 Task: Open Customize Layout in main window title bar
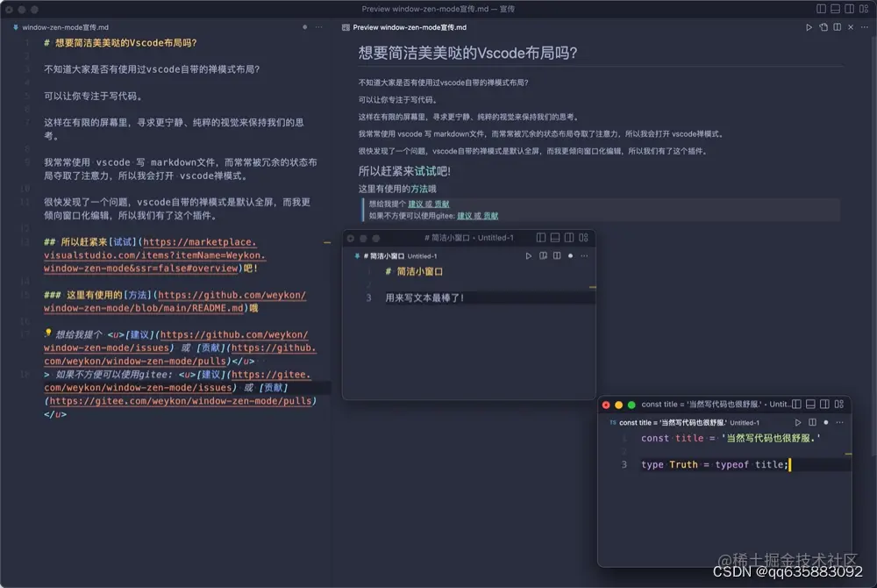(x=864, y=9)
